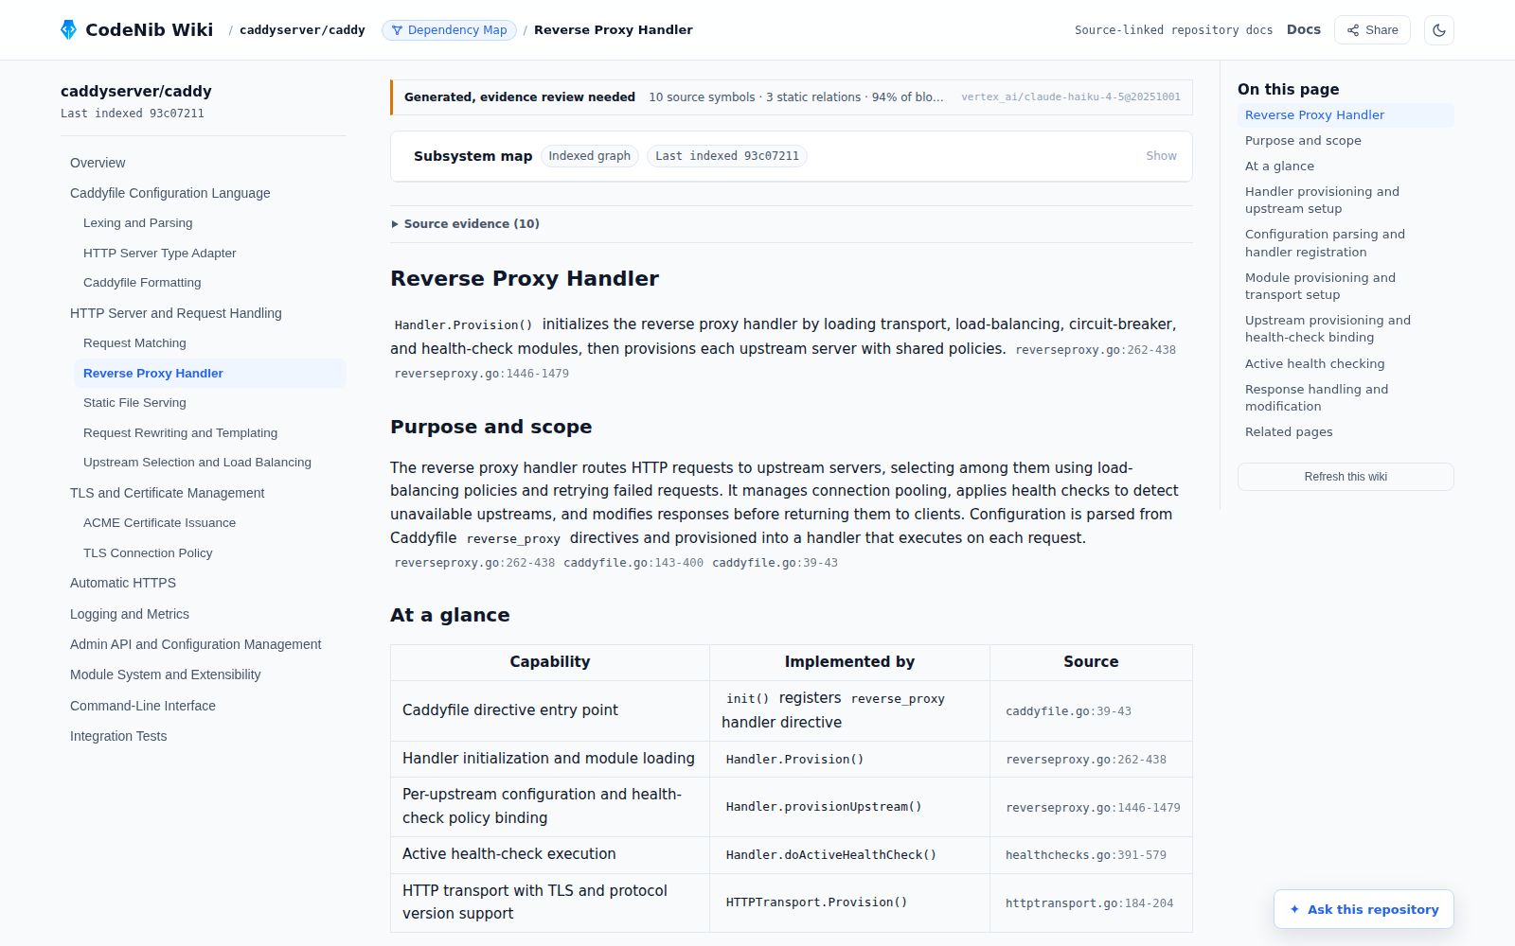Open reverseproxy.go:262-438 citation below Purpose paragraph
1515x946 pixels.
pos(474,563)
